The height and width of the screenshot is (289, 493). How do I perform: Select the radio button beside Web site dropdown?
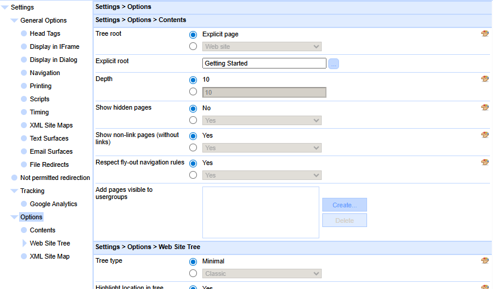coord(193,46)
